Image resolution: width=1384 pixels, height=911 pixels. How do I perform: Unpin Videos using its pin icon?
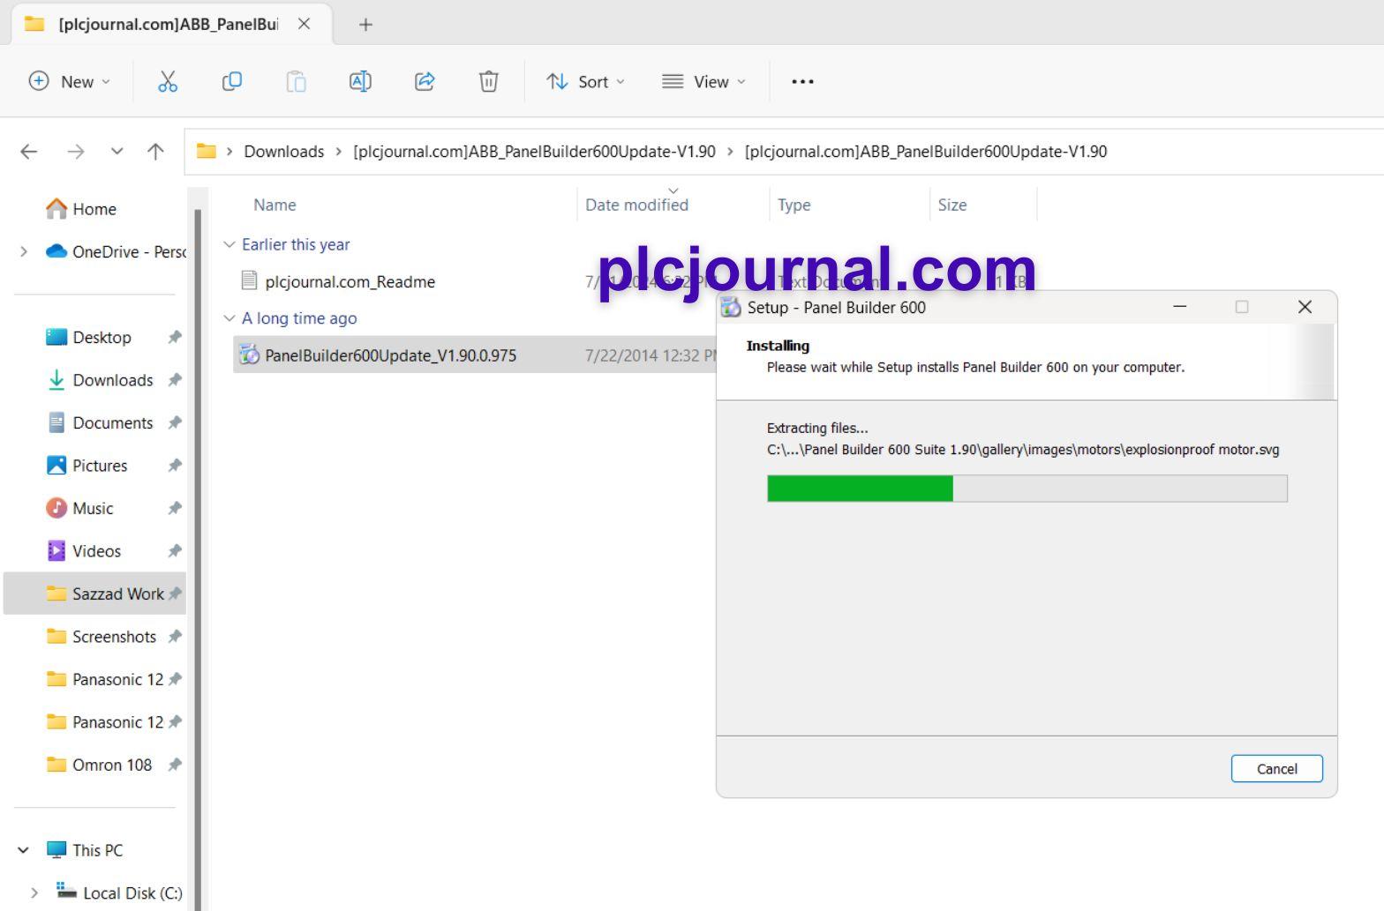(175, 551)
